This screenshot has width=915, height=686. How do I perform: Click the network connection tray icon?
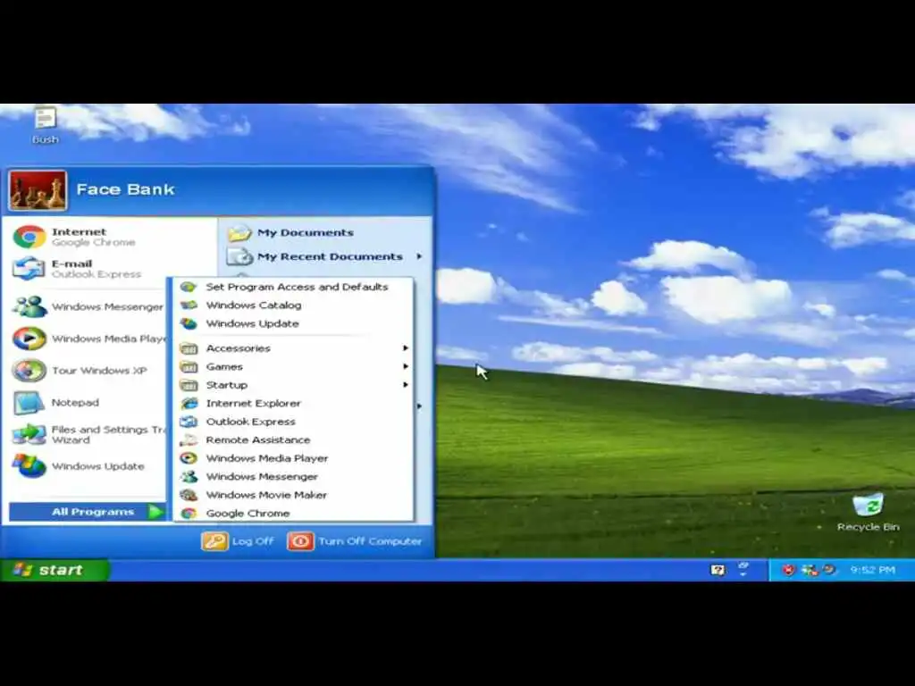(x=810, y=570)
